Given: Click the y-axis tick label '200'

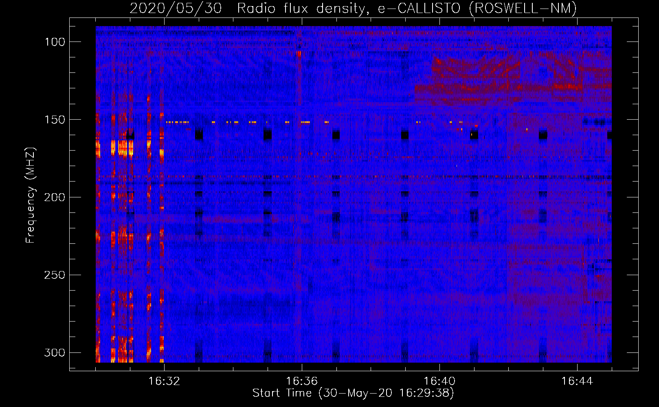Looking at the screenshot, I should [54, 197].
